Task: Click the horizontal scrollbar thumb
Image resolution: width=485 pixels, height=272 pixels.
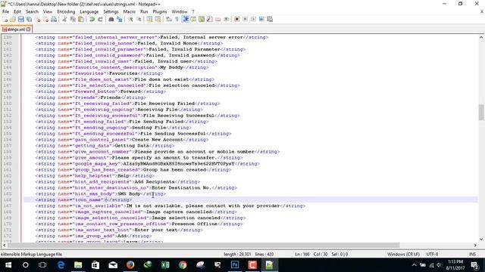Action: coord(204,245)
